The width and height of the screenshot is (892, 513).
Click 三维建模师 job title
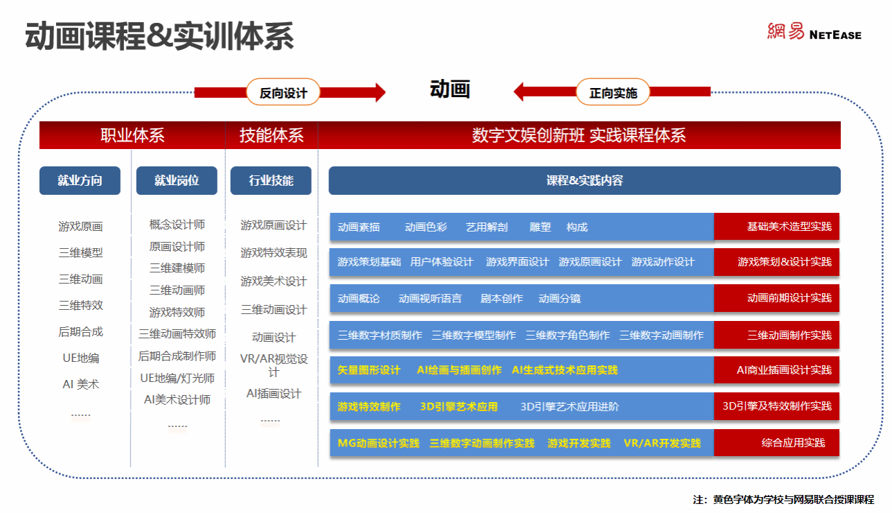click(x=177, y=268)
